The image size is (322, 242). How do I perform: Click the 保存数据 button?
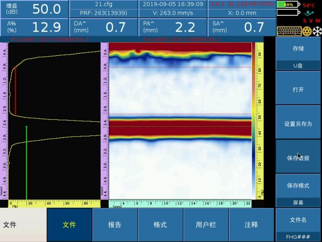pos(298,158)
